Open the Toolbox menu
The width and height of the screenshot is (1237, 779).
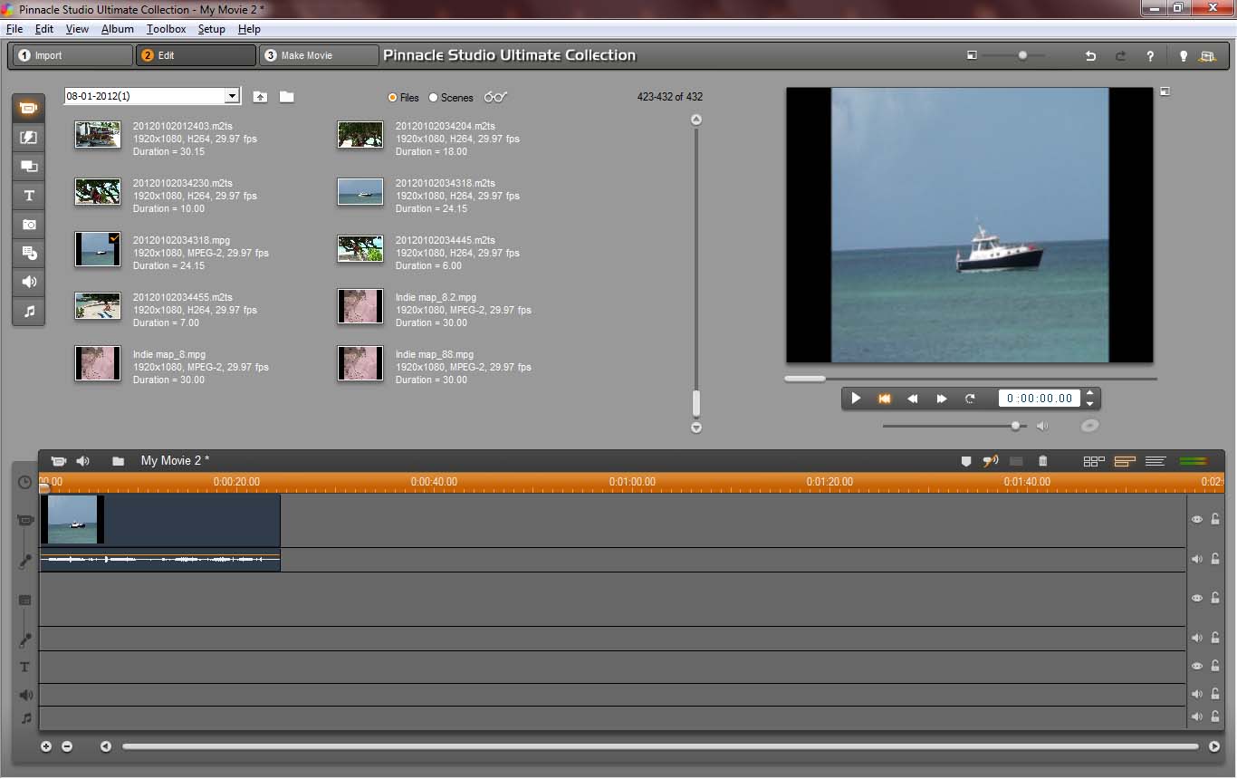(x=167, y=29)
